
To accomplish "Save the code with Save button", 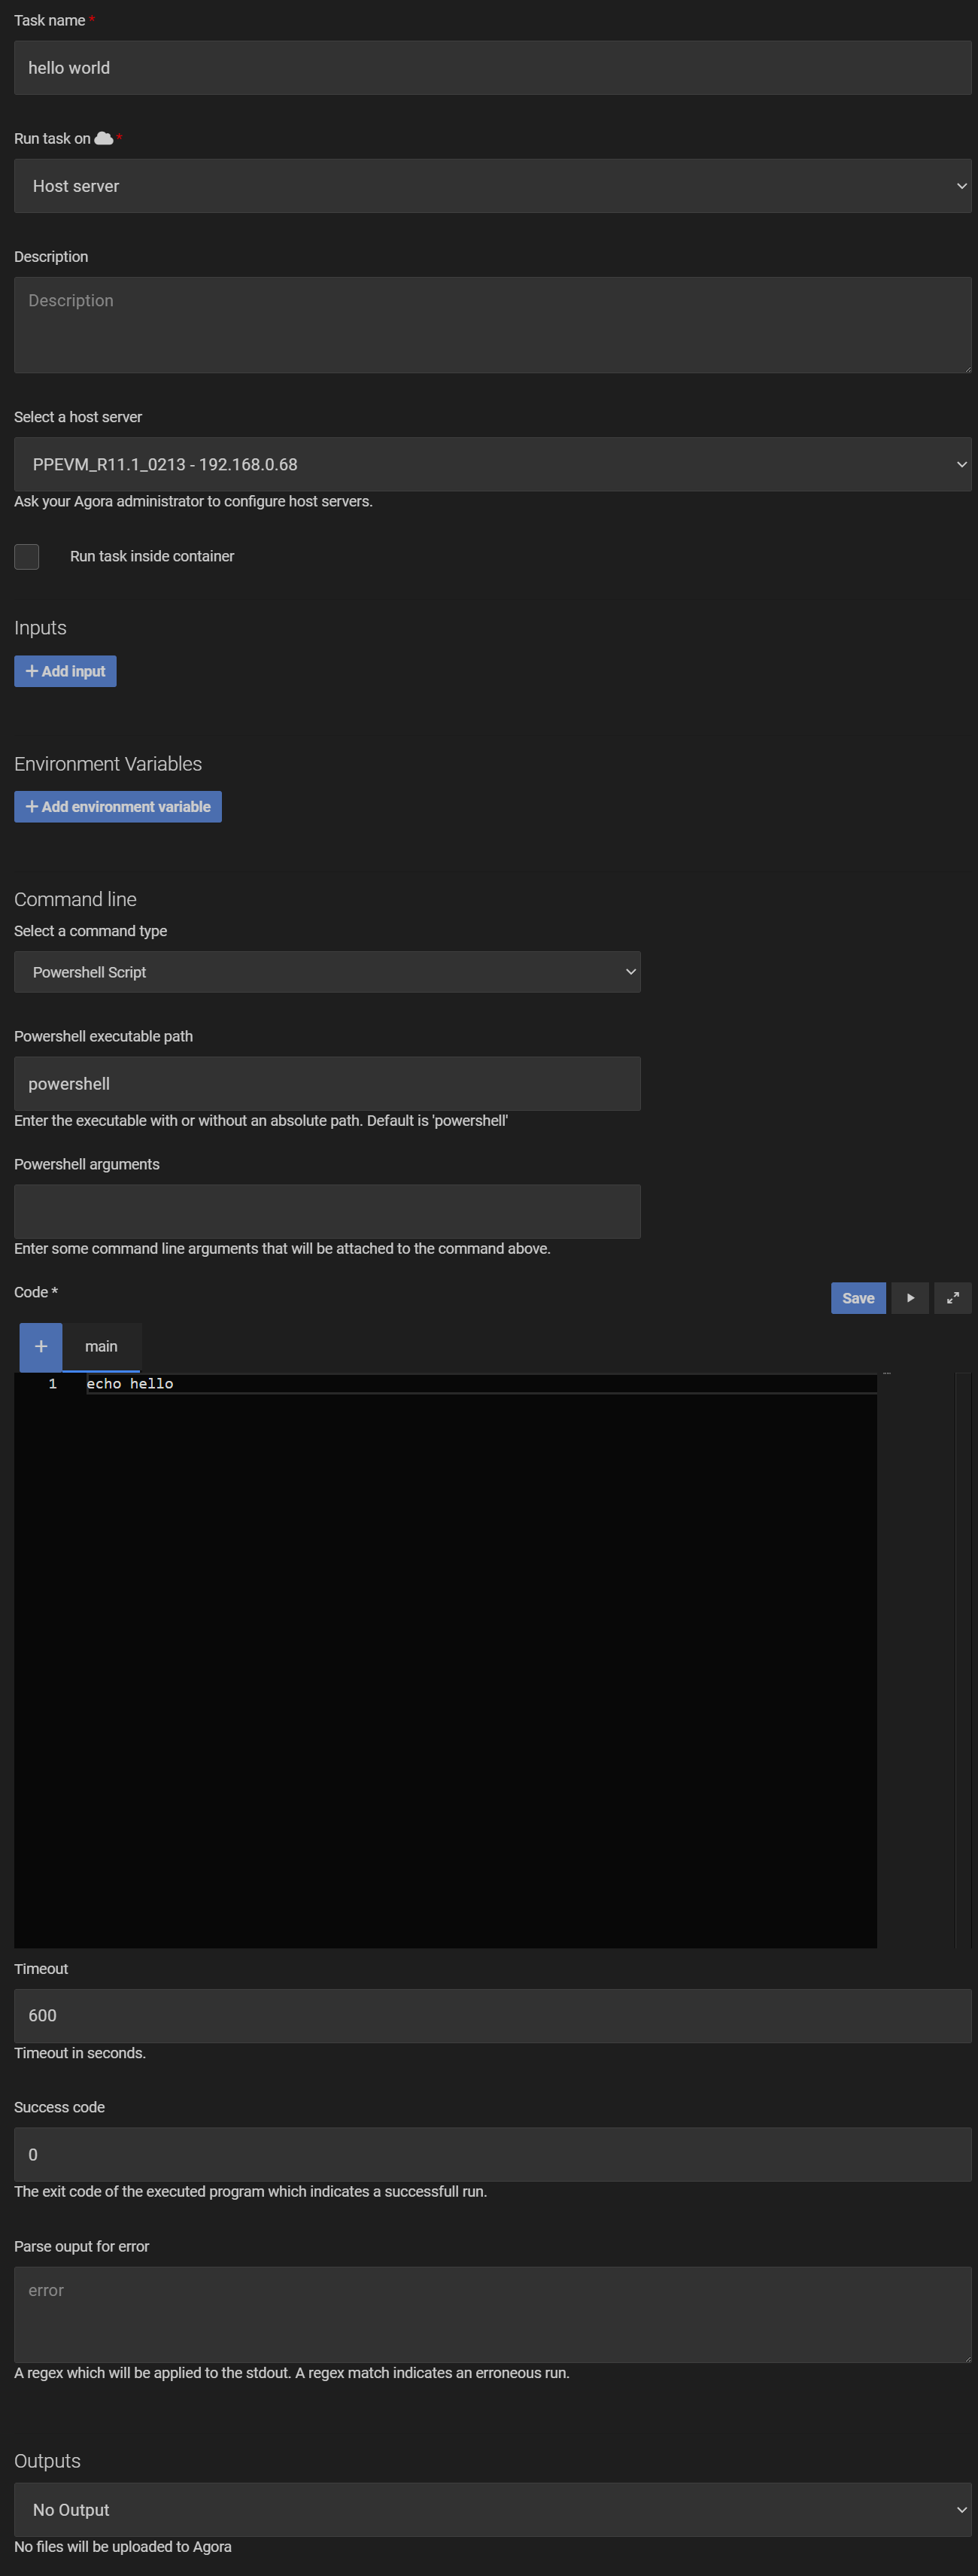I will [857, 1298].
